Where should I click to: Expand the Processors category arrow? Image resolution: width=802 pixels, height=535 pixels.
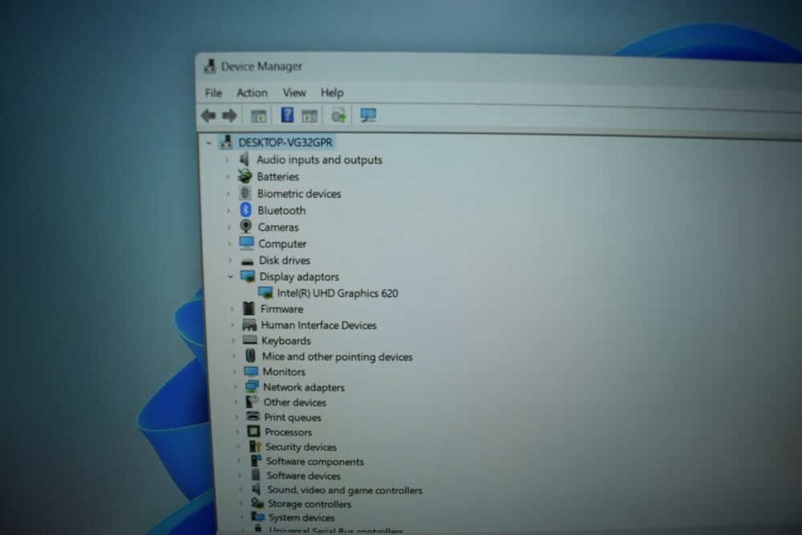click(x=237, y=432)
